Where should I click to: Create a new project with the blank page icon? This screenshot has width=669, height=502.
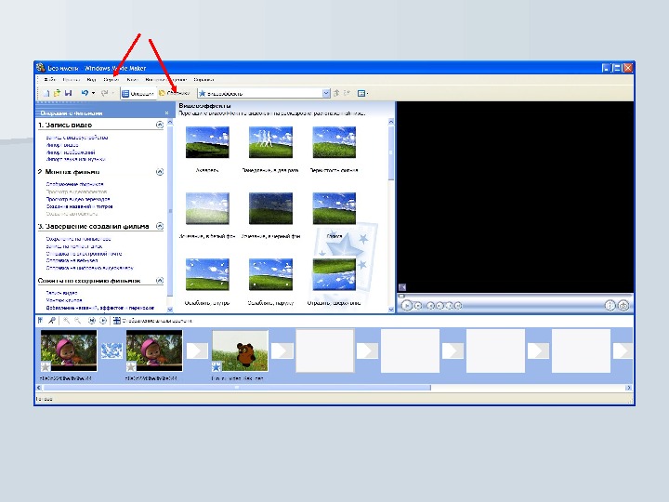click(x=46, y=93)
